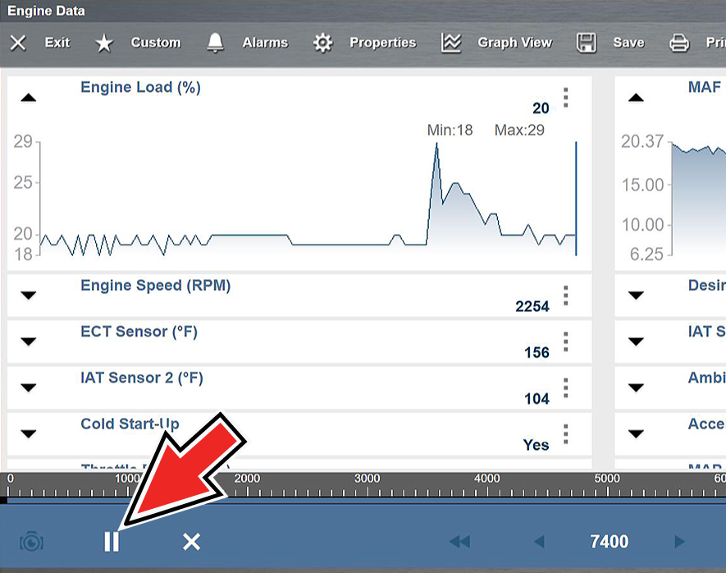Switch to Graph View
This screenshot has height=573, width=726.
point(497,43)
